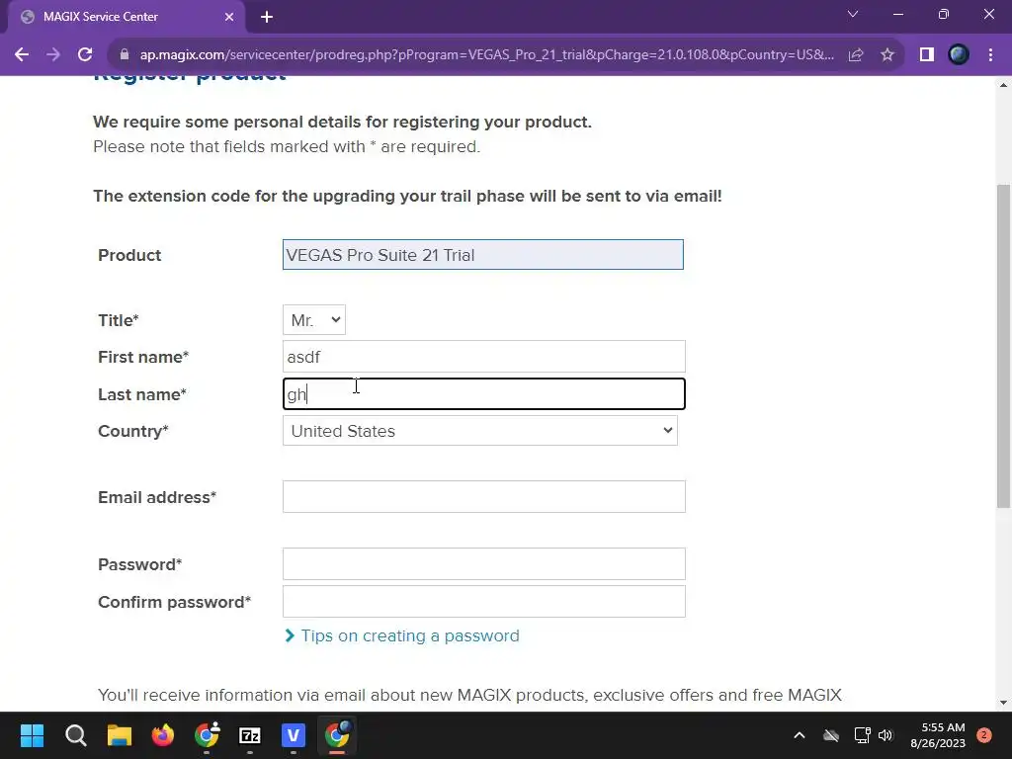Open the browser side panel
Image resolution: width=1012 pixels, height=759 pixels.
pyautogui.click(x=927, y=55)
